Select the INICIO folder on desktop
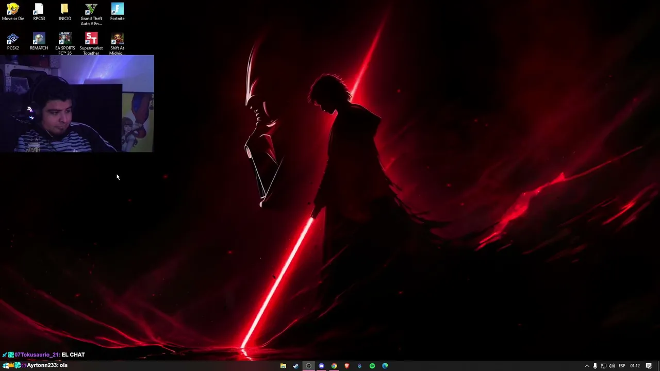The image size is (660, 371). click(x=64, y=12)
